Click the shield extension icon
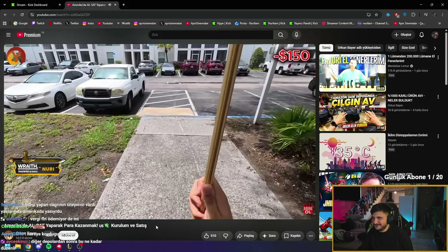 (405, 15)
